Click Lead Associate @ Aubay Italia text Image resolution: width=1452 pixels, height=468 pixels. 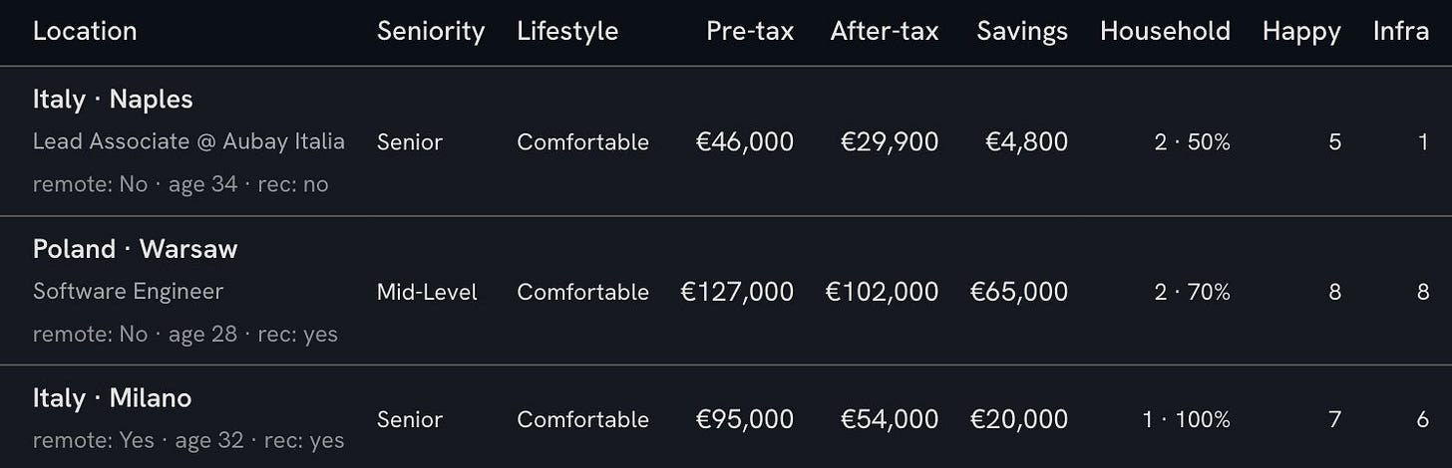point(188,141)
